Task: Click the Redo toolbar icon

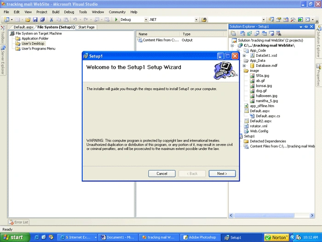Action: (x=86, y=19)
